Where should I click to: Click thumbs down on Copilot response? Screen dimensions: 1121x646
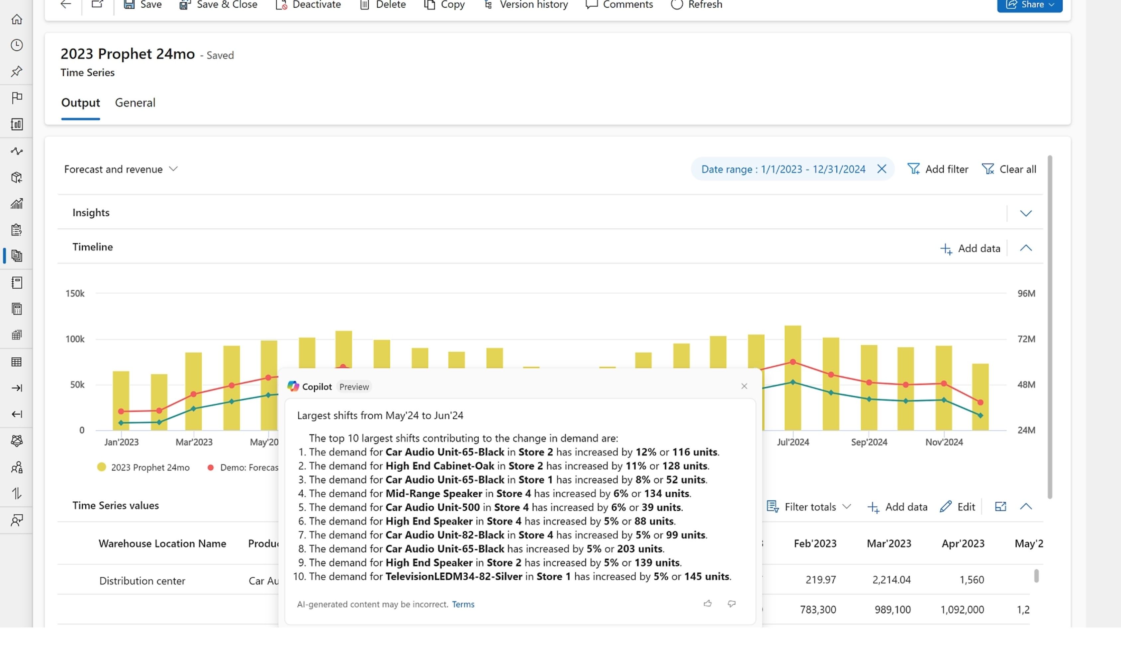[x=731, y=604]
